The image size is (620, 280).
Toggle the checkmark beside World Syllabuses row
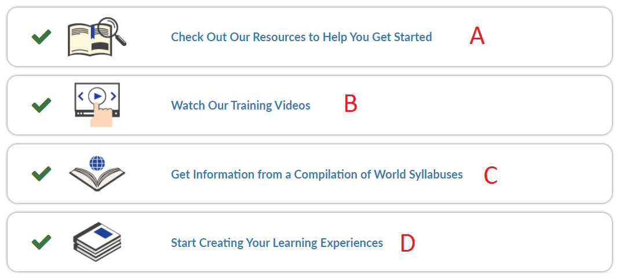pyautogui.click(x=41, y=173)
